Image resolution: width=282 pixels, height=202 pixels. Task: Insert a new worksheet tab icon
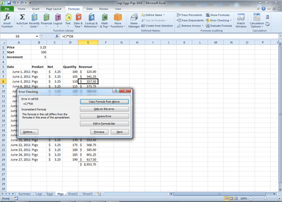click(x=99, y=194)
